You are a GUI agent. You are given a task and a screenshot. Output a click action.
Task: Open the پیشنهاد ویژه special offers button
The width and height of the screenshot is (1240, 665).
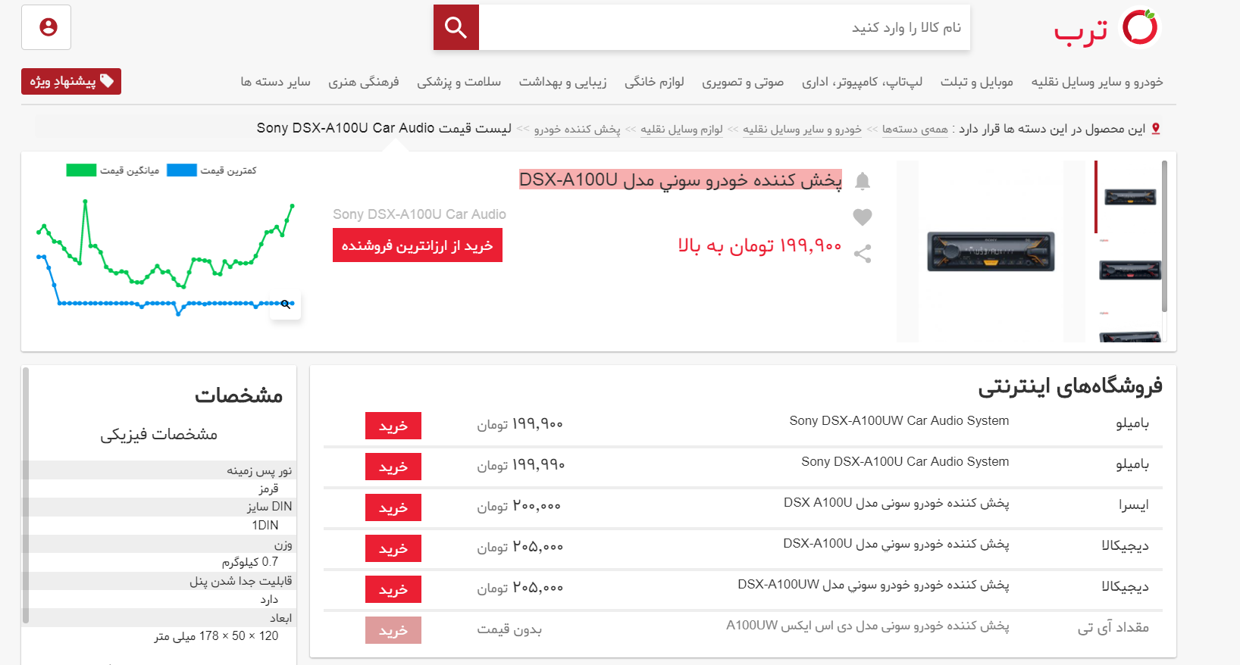[71, 81]
